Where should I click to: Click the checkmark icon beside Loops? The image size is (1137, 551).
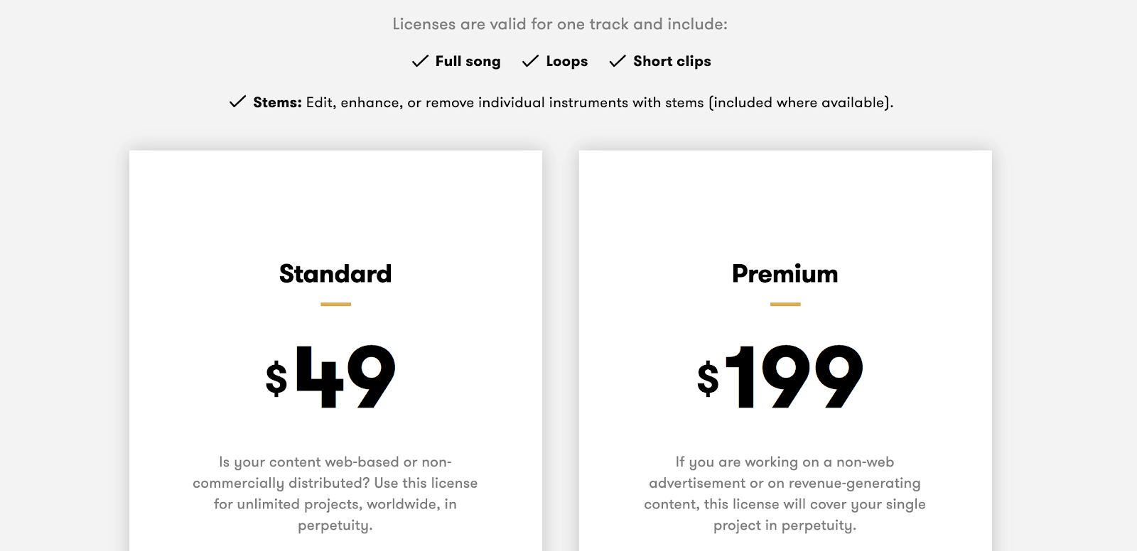530,61
